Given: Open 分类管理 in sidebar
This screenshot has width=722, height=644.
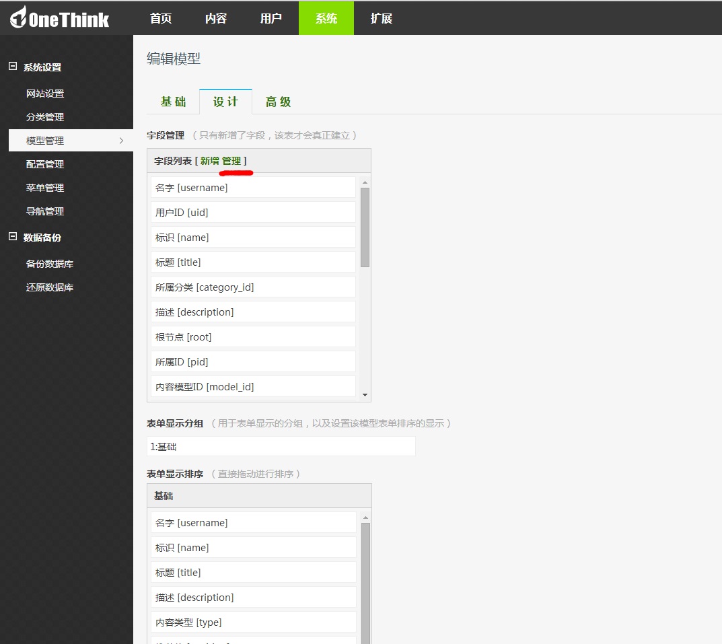Looking at the screenshot, I should pos(45,117).
